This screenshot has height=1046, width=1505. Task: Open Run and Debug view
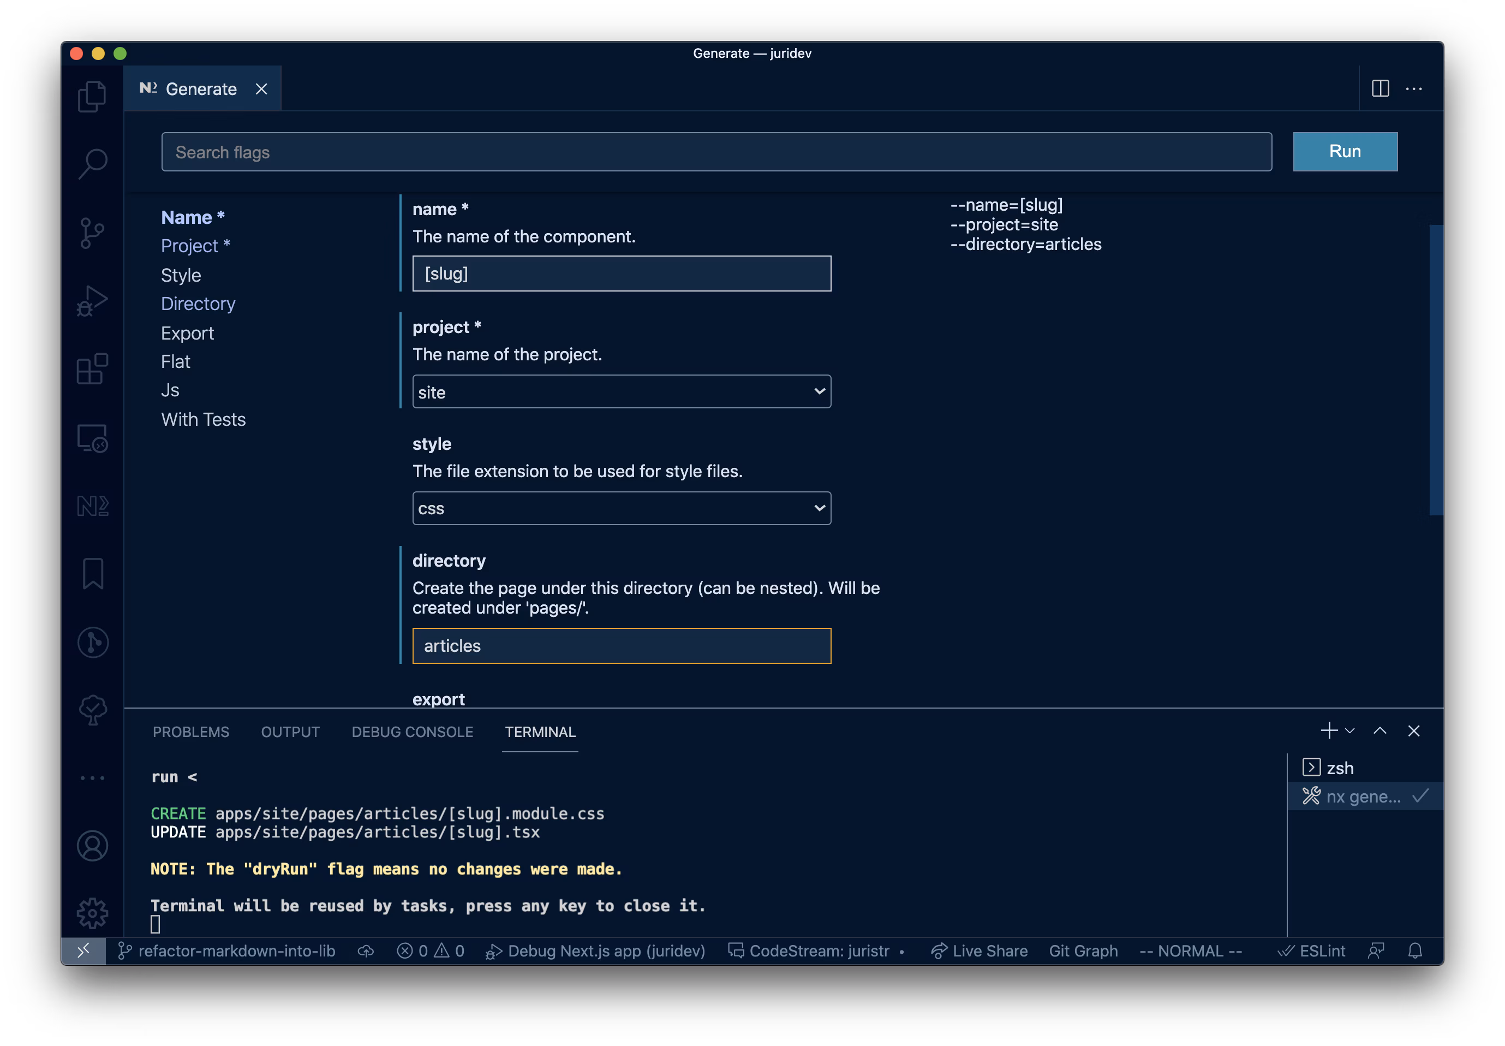point(92,301)
